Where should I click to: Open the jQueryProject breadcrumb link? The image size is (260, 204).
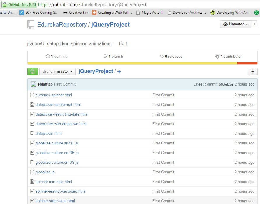click(x=96, y=71)
